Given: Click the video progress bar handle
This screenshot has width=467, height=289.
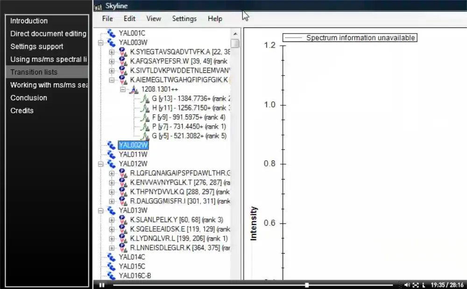Looking at the screenshot, I should (307, 285).
